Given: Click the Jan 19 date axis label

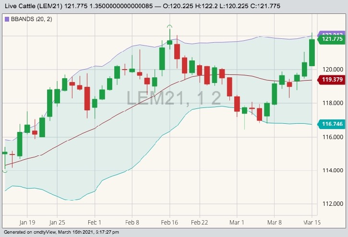Looking at the screenshot, I should pyautogui.click(x=27, y=222).
